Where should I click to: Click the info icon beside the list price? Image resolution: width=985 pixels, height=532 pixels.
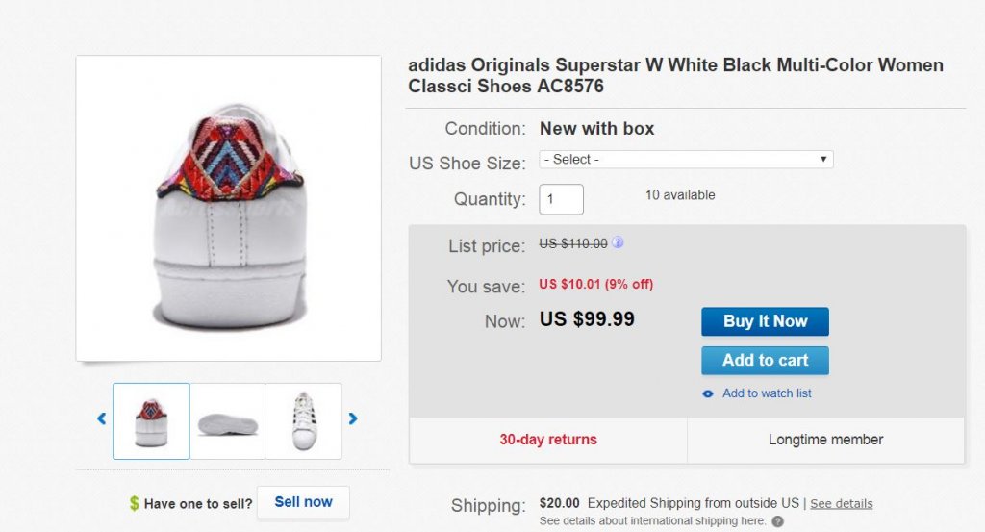pos(618,242)
